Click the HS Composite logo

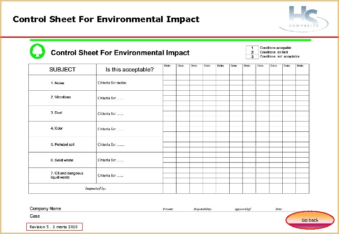pos(304,18)
